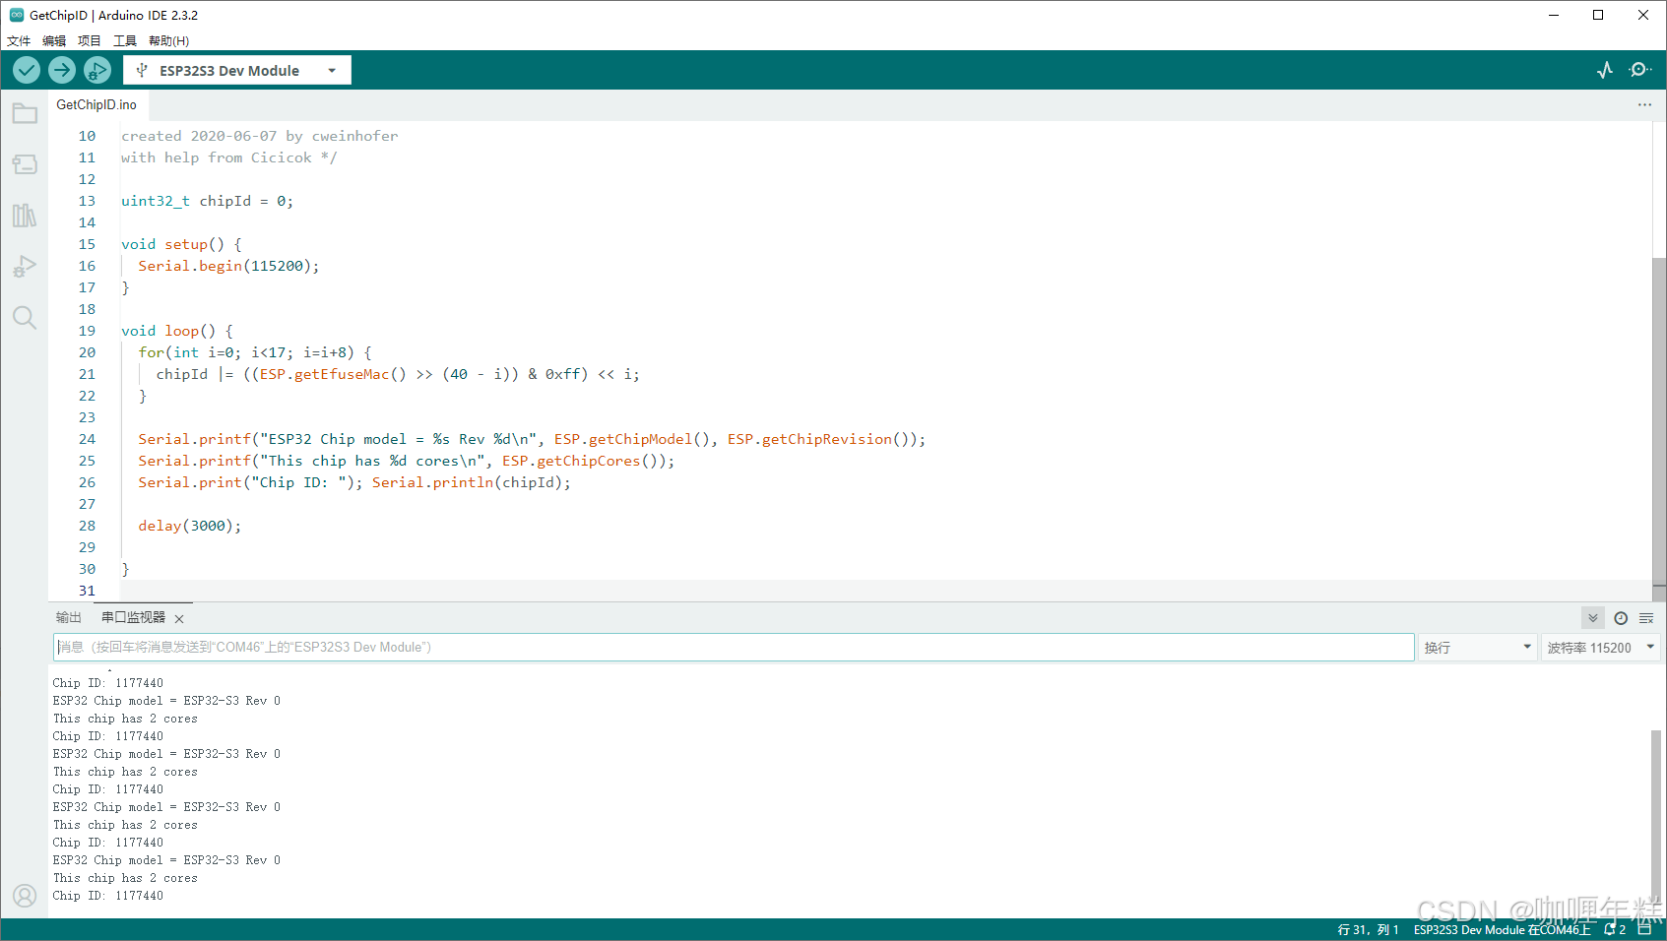Open the Serial Monitor magnifier icon

click(x=1640, y=70)
